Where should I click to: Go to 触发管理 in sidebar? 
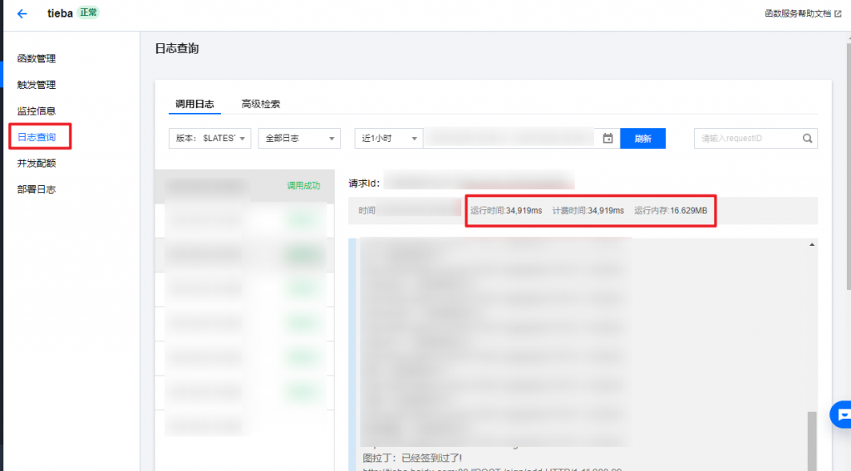[37, 85]
